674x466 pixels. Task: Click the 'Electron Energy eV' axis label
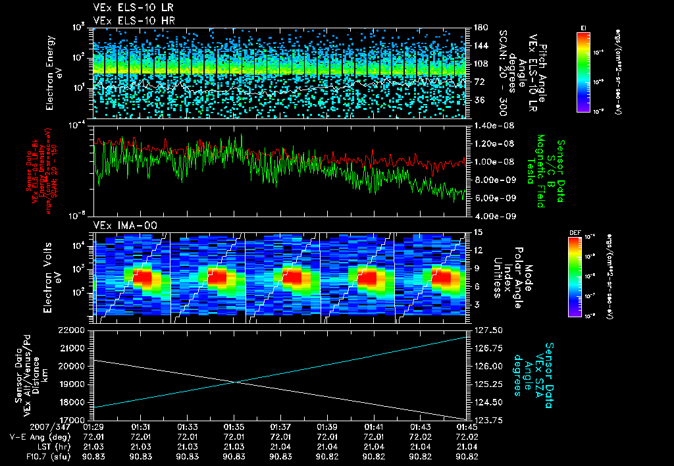[55, 72]
